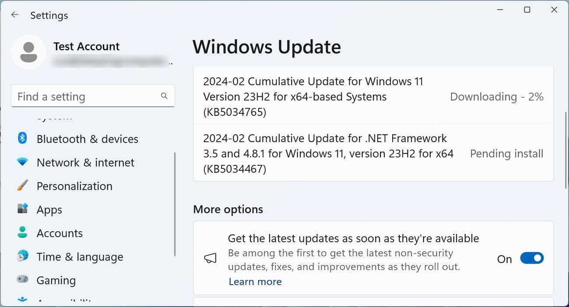Click the back arrow next to Settings
569x307 pixels.
(14, 14)
